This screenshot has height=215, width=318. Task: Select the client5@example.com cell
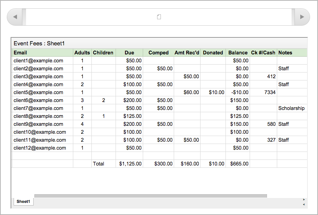[x=38, y=93]
